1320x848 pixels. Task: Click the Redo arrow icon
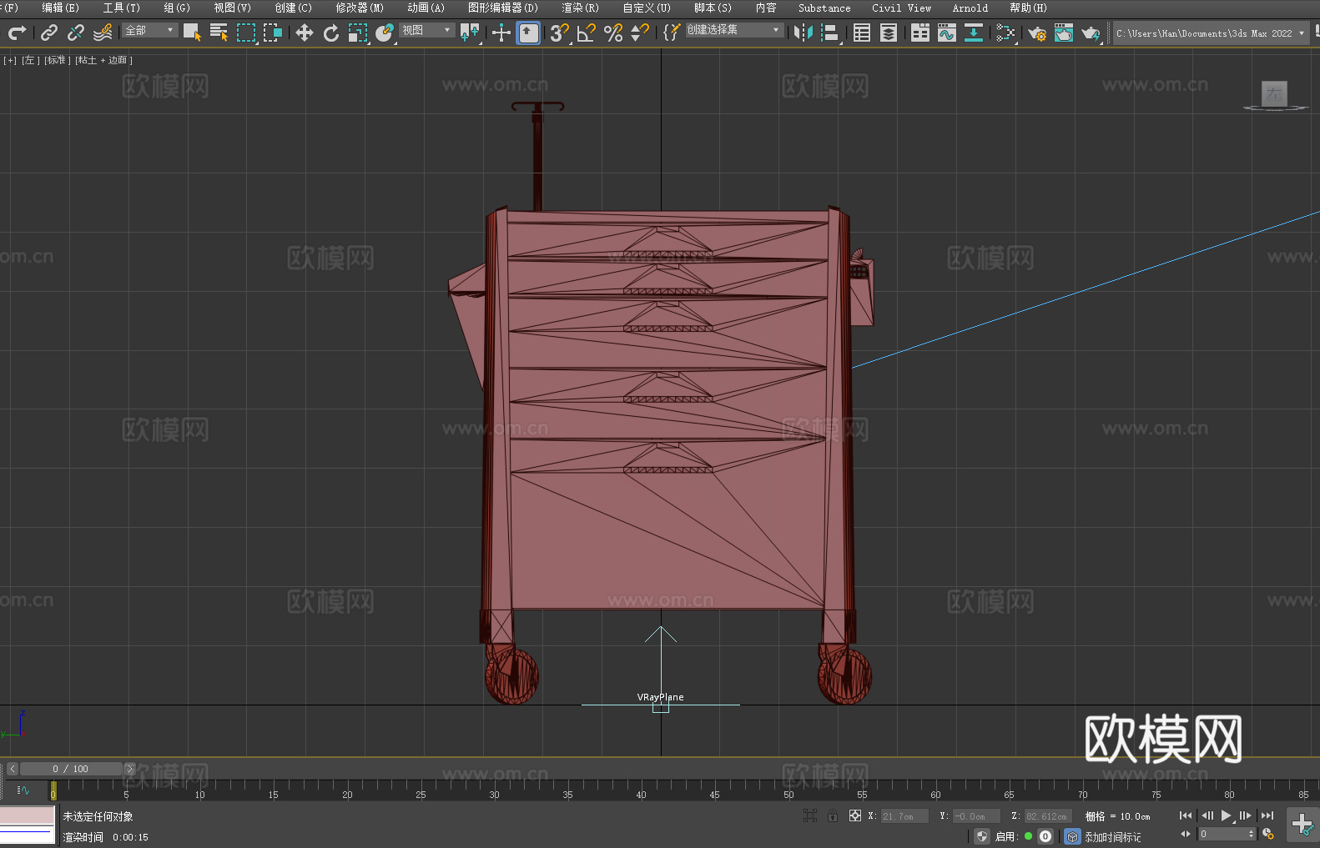17,33
